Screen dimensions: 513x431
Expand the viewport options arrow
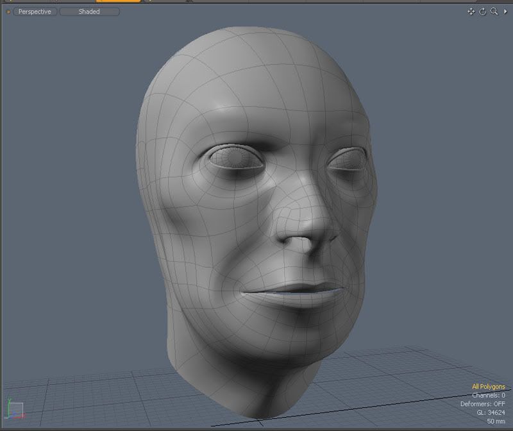click(x=505, y=12)
